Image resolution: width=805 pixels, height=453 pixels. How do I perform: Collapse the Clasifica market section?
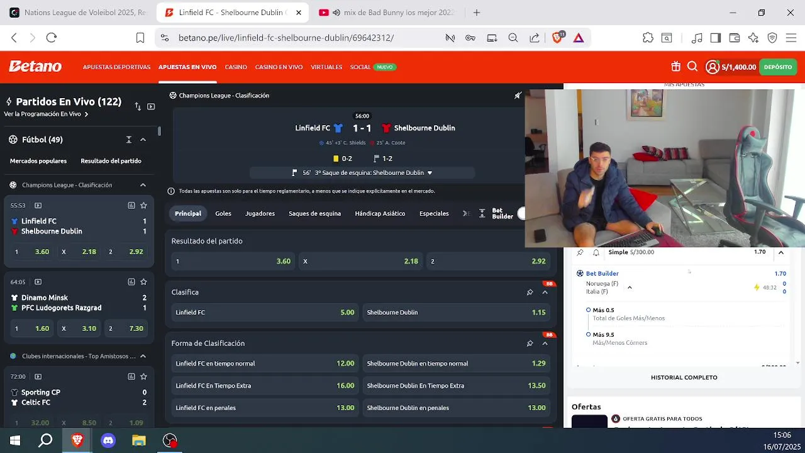(545, 292)
